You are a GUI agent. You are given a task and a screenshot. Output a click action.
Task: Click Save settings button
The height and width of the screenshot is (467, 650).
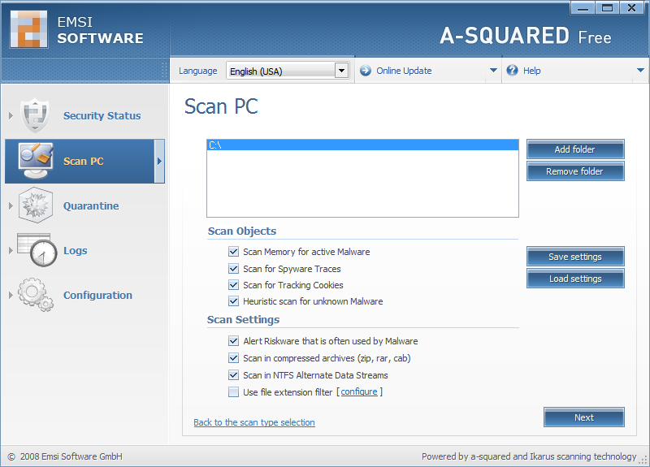575,257
